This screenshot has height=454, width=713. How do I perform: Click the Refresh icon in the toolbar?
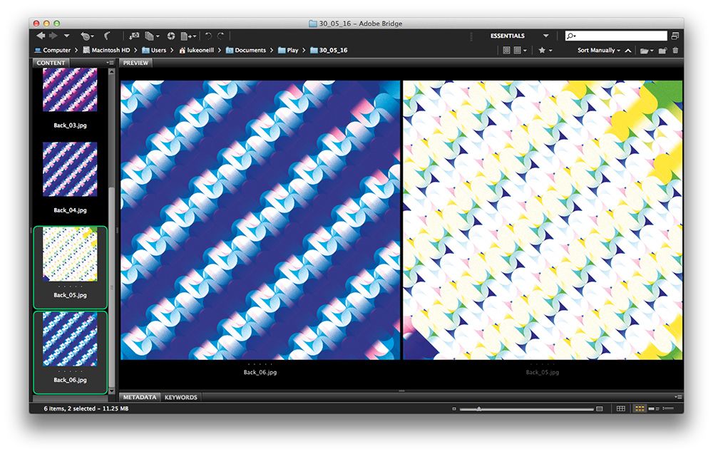coord(172,35)
